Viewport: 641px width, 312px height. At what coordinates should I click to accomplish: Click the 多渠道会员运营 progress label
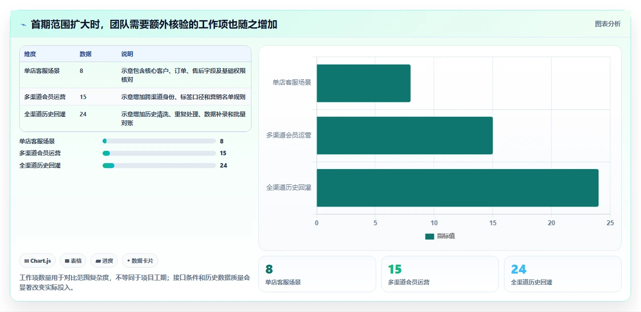(x=40, y=153)
